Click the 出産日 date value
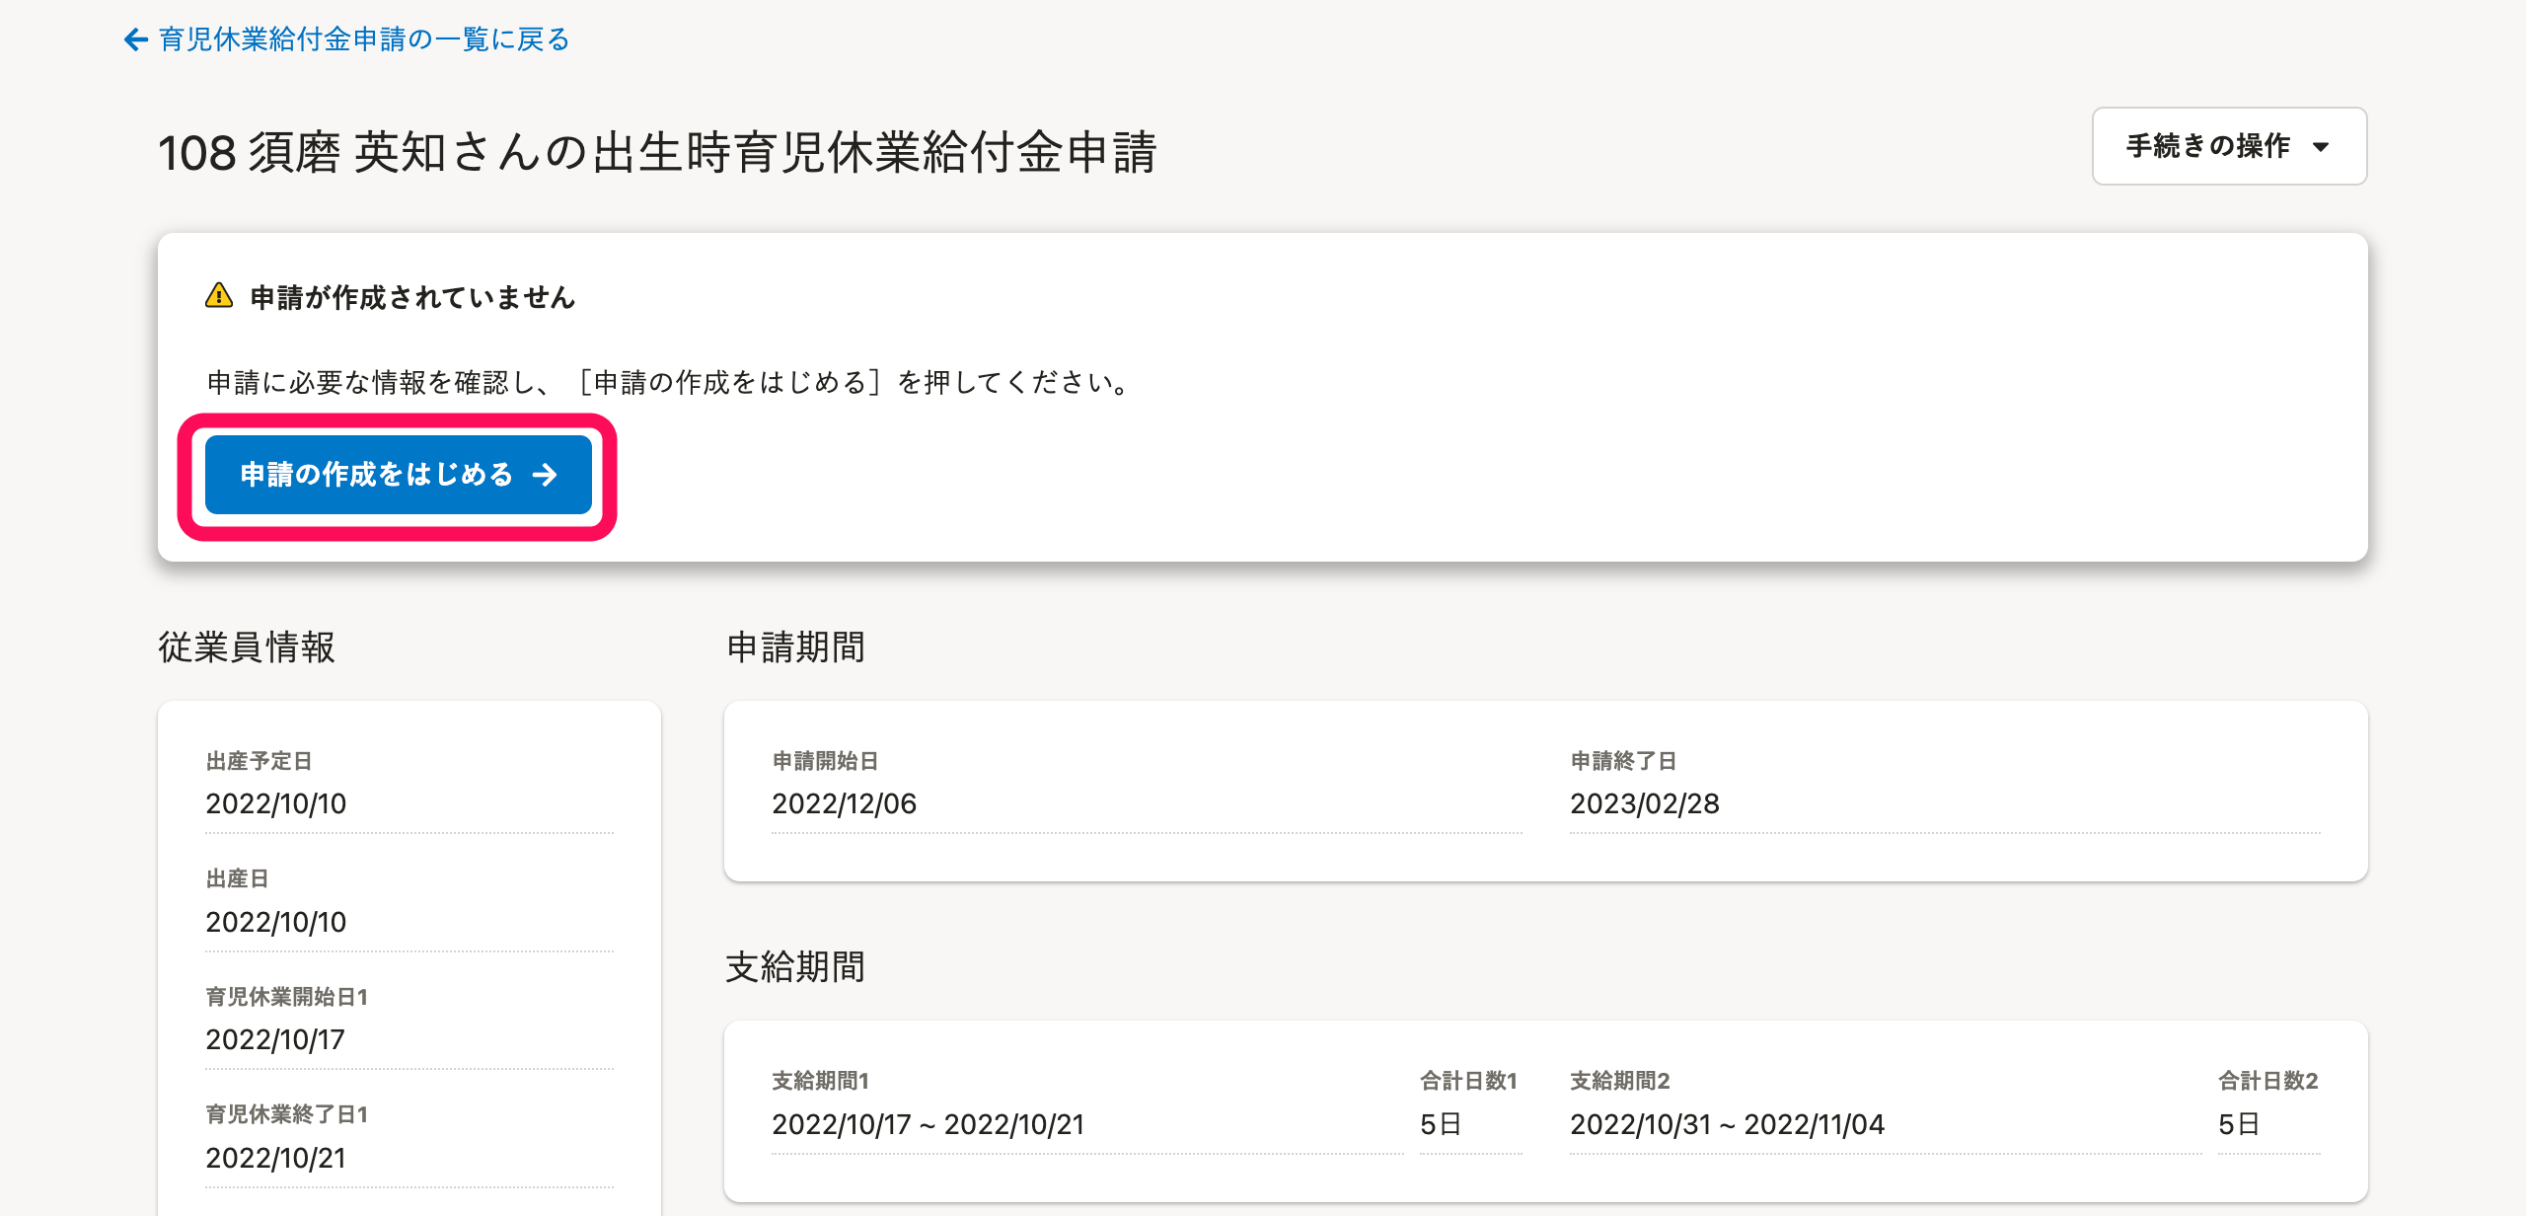The width and height of the screenshot is (2526, 1216). 275,922
